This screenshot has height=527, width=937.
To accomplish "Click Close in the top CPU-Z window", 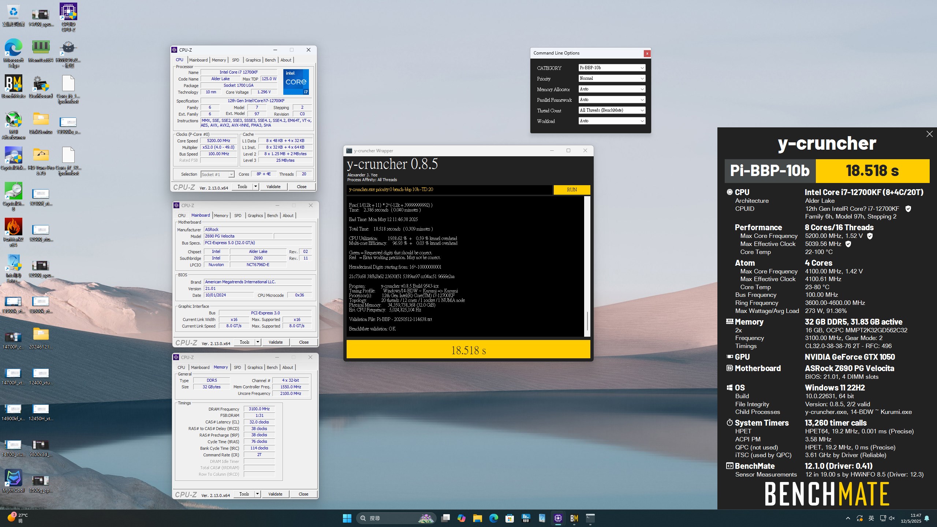I will (302, 187).
